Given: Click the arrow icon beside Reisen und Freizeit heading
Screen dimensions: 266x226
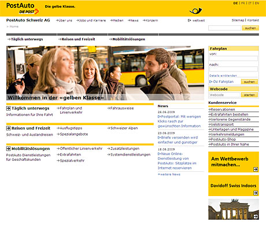Looking at the screenshot, I should click(8, 128).
